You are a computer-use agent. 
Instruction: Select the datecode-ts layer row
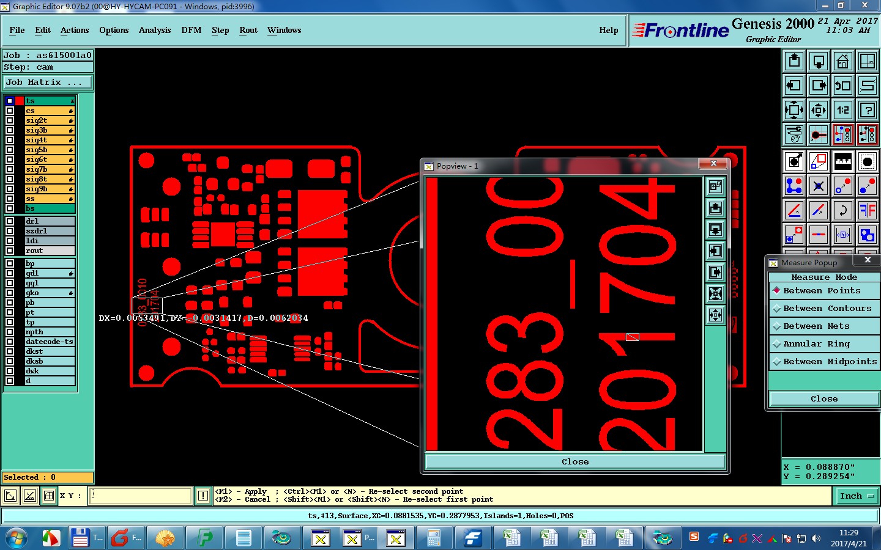(x=50, y=342)
